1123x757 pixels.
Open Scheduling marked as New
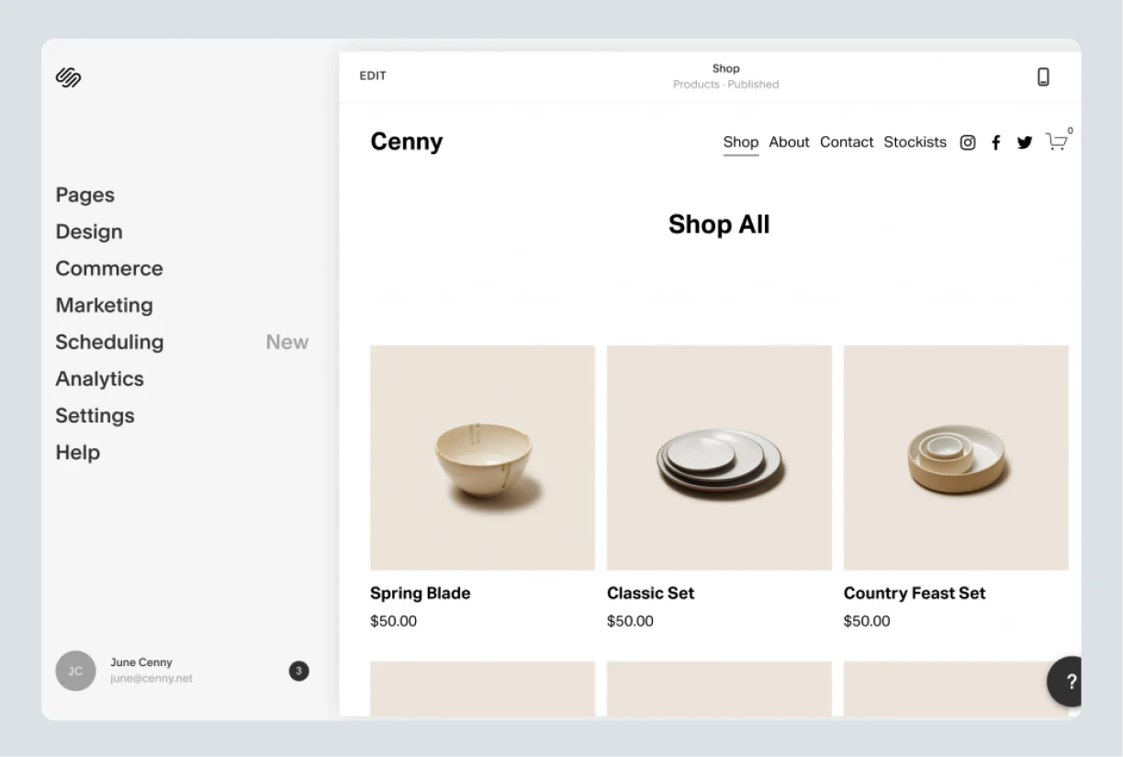(109, 342)
